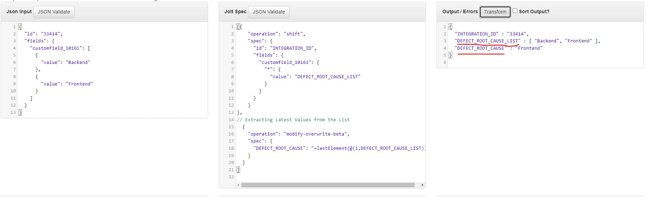Toggle the Sort Output checkbox
This screenshot has height=197, width=647.
point(515,11)
